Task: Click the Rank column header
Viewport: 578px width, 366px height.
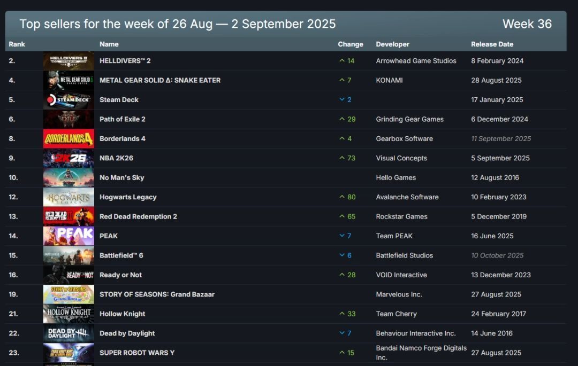Action: pos(17,44)
